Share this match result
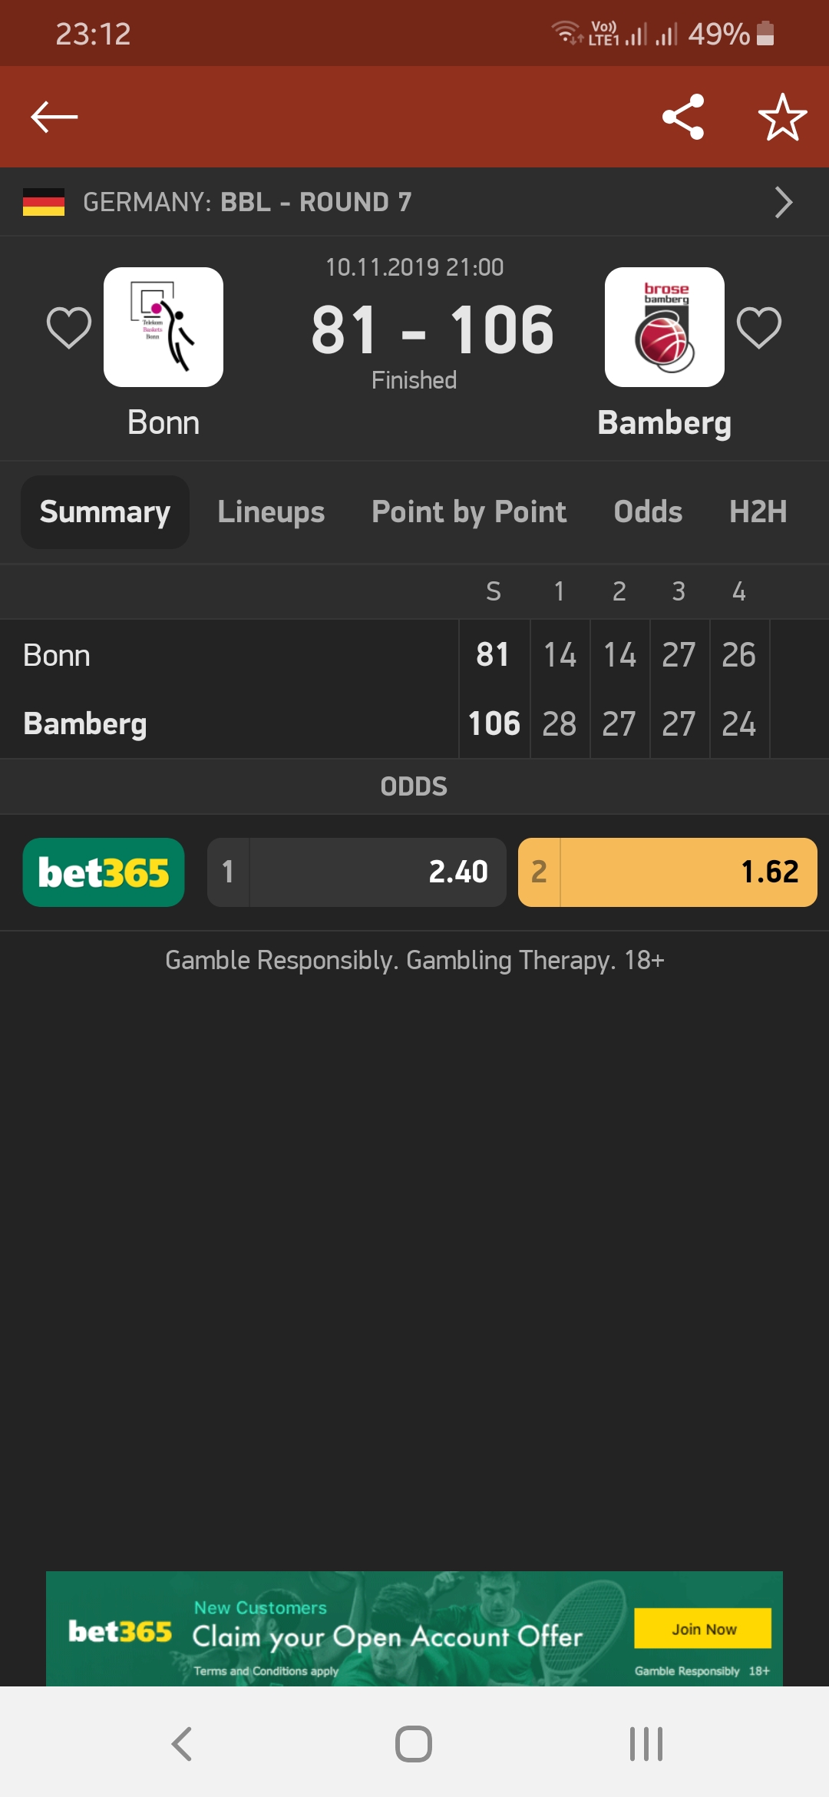Image resolution: width=829 pixels, height=1797 pixels. click(x=682, y=117)
